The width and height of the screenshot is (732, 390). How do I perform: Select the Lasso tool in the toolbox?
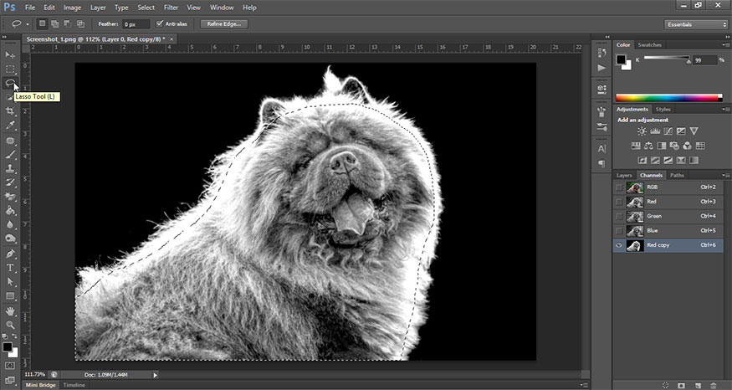[10, 83]
